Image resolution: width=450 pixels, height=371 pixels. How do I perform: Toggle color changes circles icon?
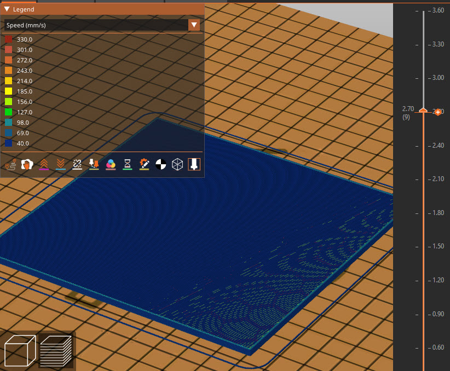click(x=111, y=164)
